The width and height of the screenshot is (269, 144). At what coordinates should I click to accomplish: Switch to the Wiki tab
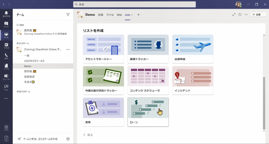click(x=119, y=15)
